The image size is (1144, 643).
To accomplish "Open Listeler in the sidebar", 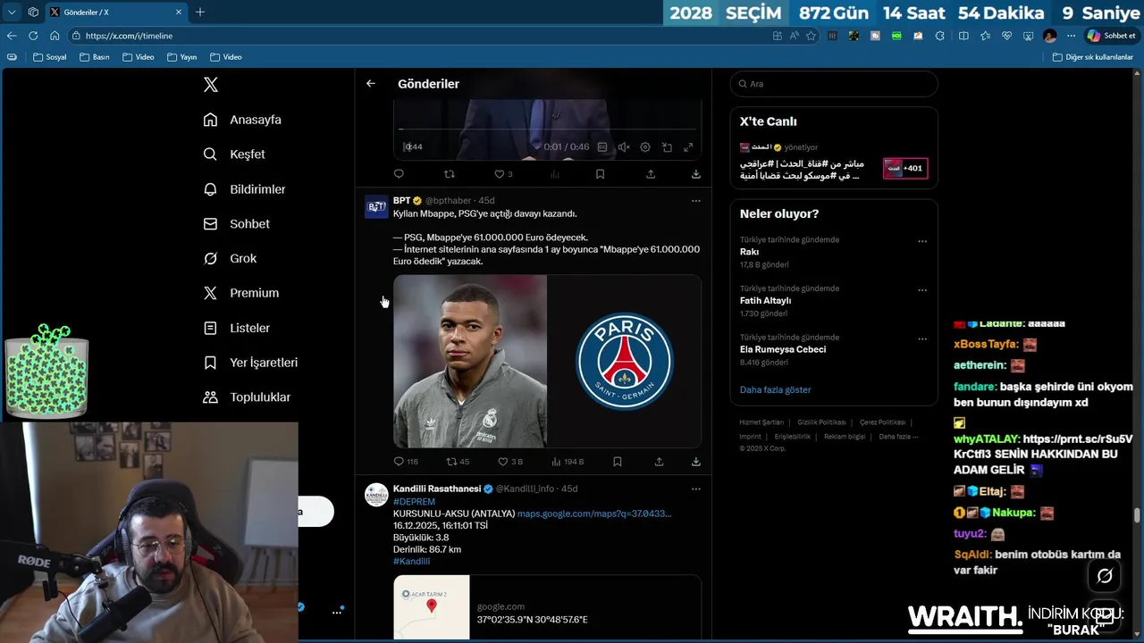I will (x=237, y=328).
